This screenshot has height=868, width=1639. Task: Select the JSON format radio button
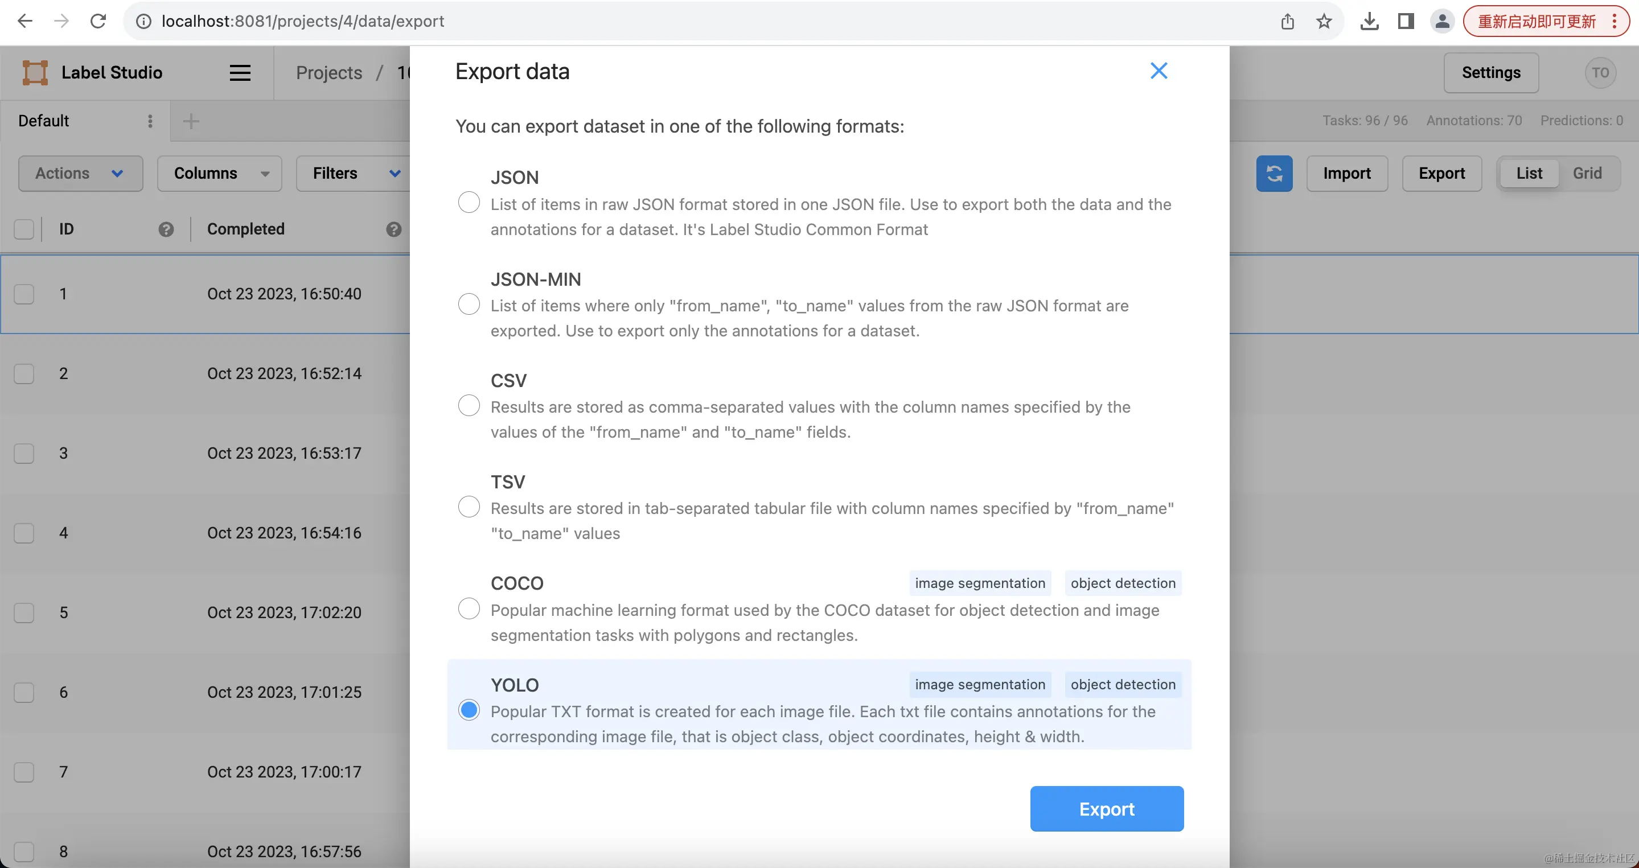(x=469, y=203)
